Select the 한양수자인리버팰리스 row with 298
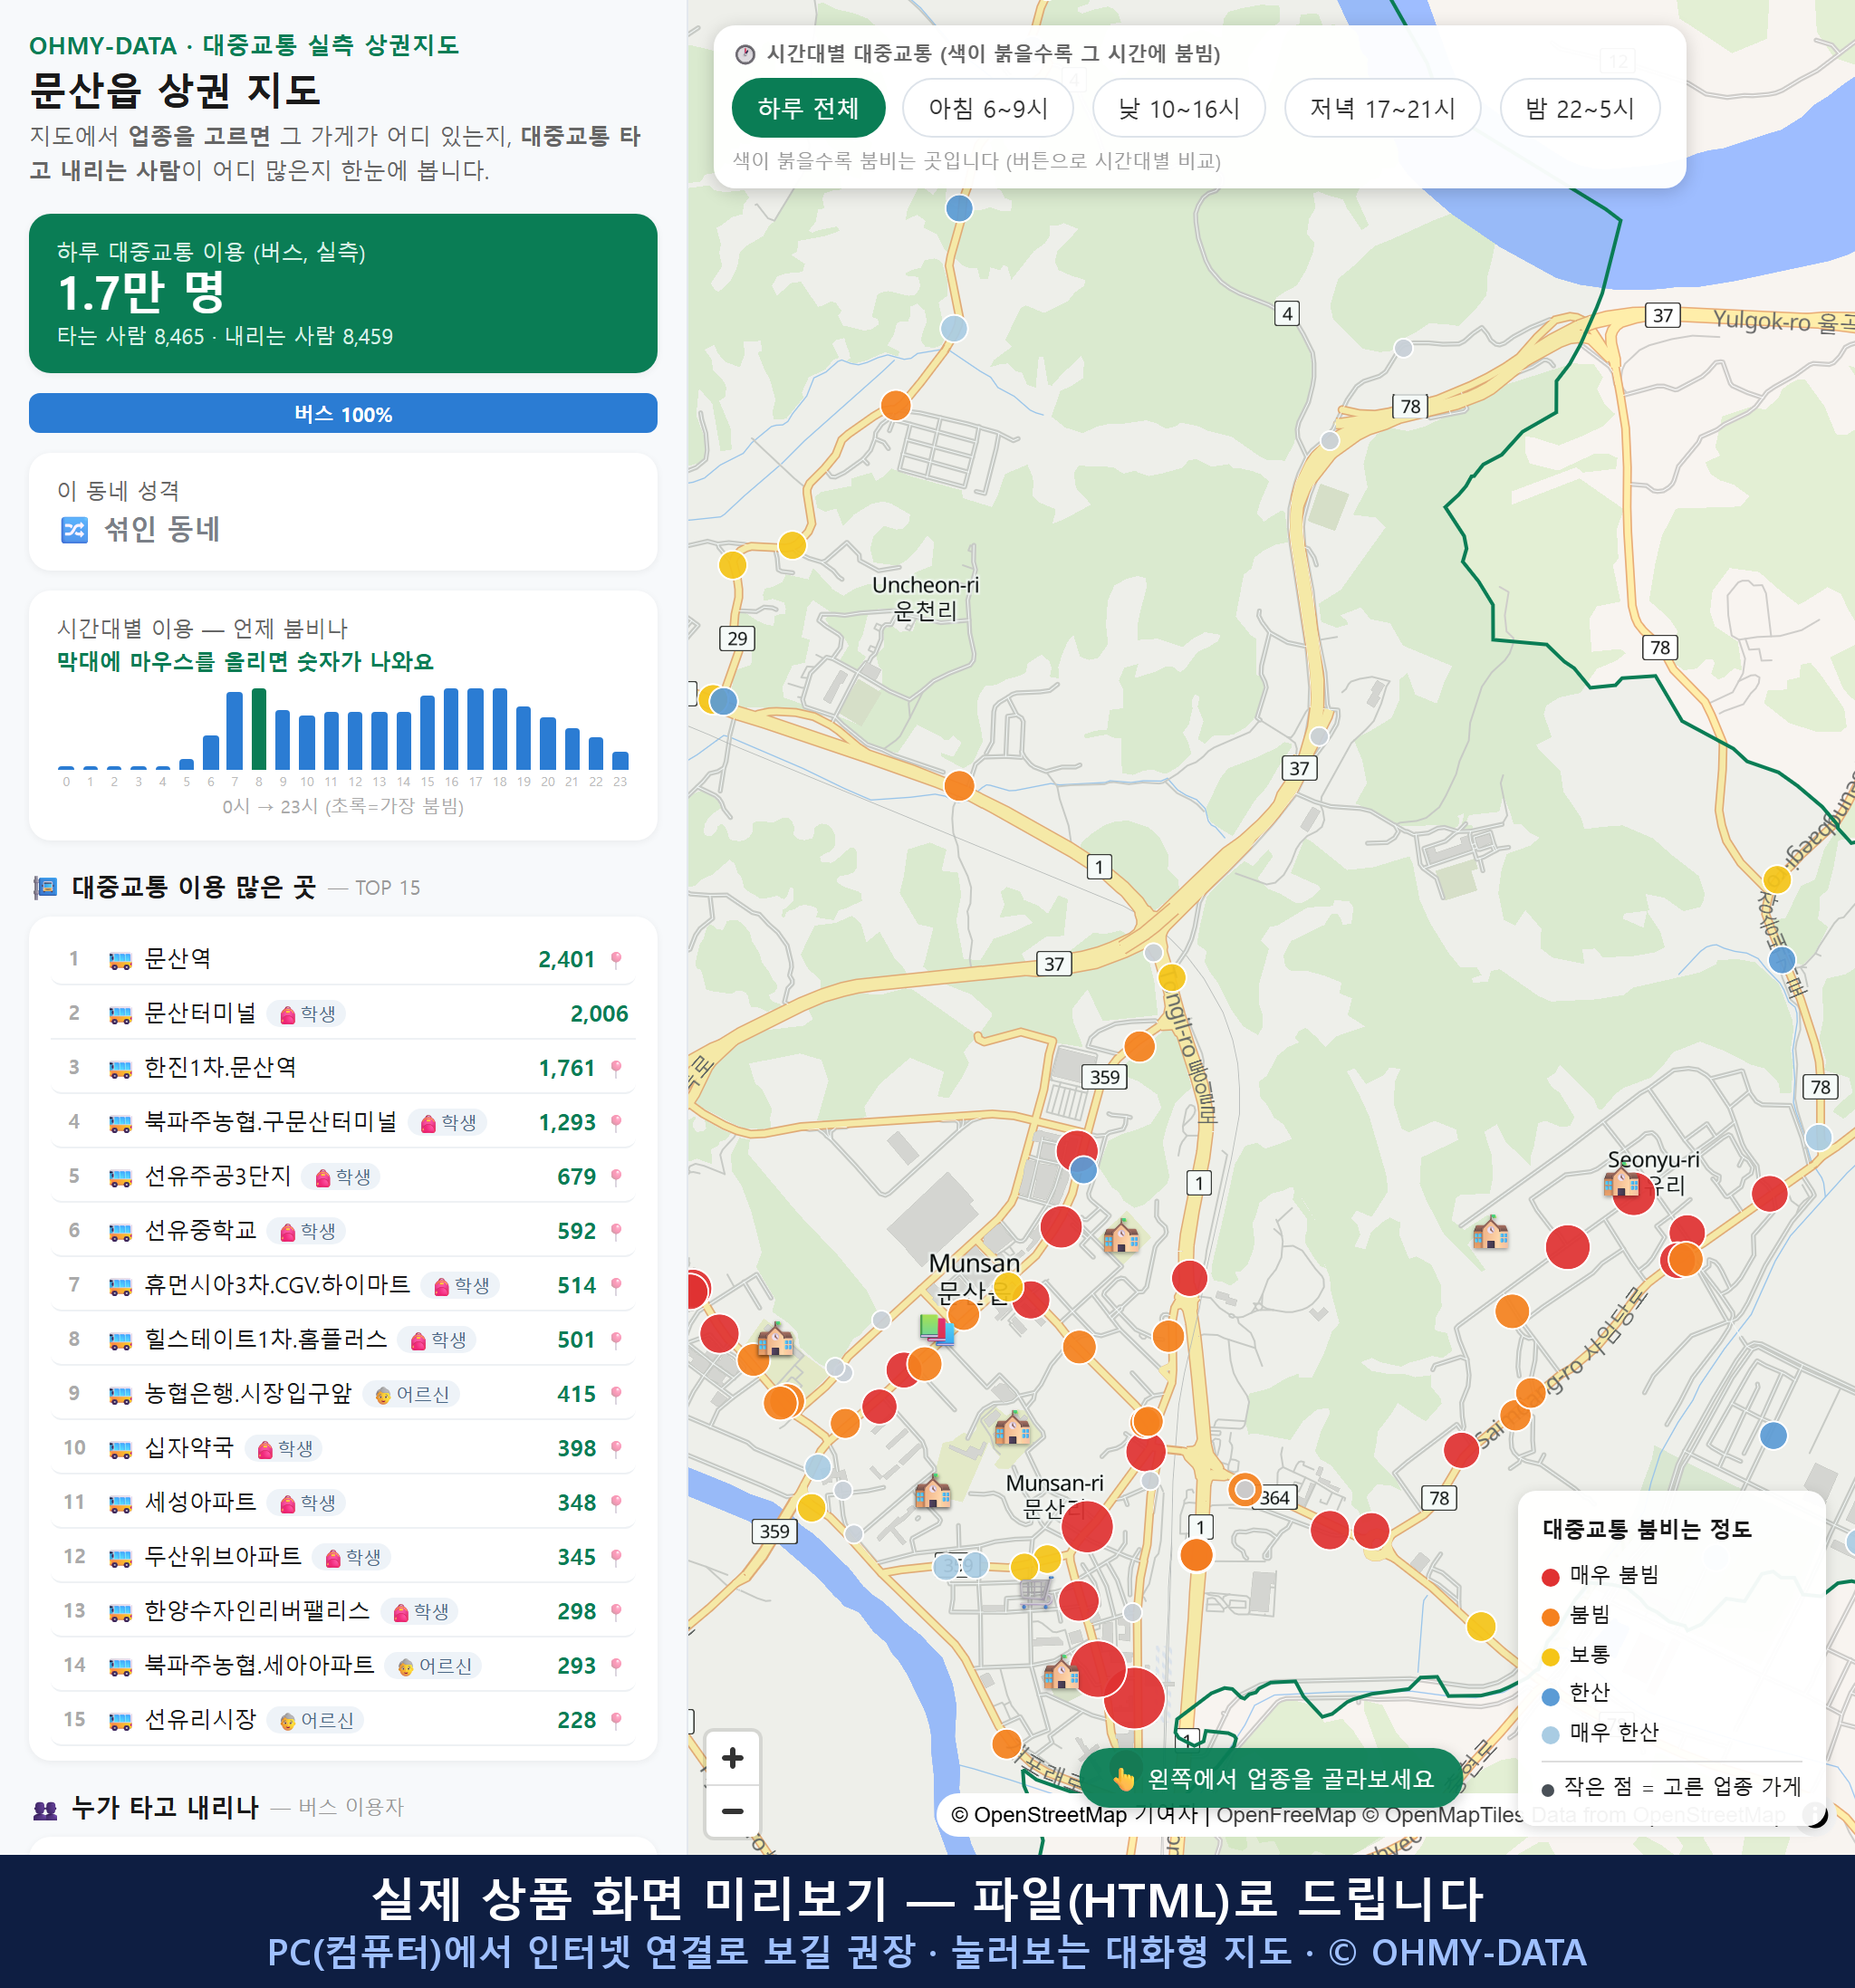The width and height of the screenshot is (1855, 1988). click(343, 1611)
